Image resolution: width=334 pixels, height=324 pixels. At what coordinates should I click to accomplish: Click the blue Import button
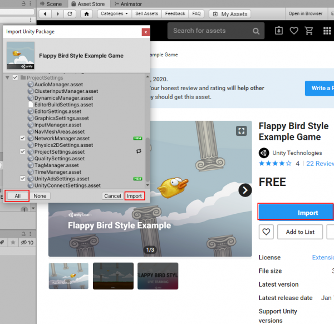click(x=296, y=212)
